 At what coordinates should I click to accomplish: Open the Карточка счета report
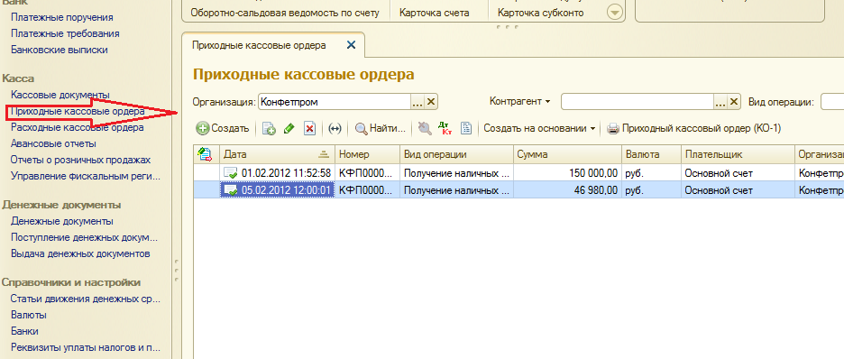point(435,13)
